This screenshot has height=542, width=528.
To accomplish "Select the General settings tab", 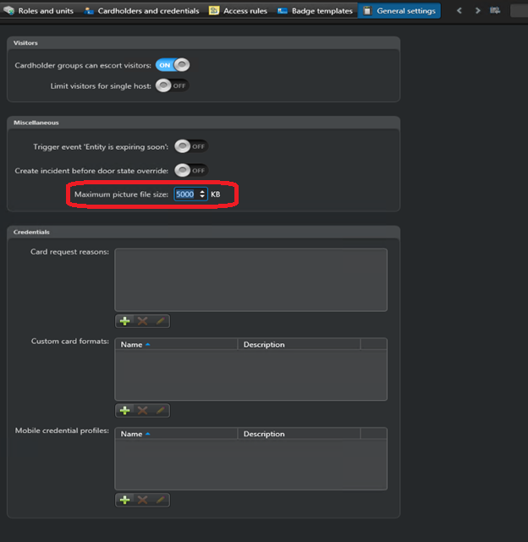I will tap(399, 11).
